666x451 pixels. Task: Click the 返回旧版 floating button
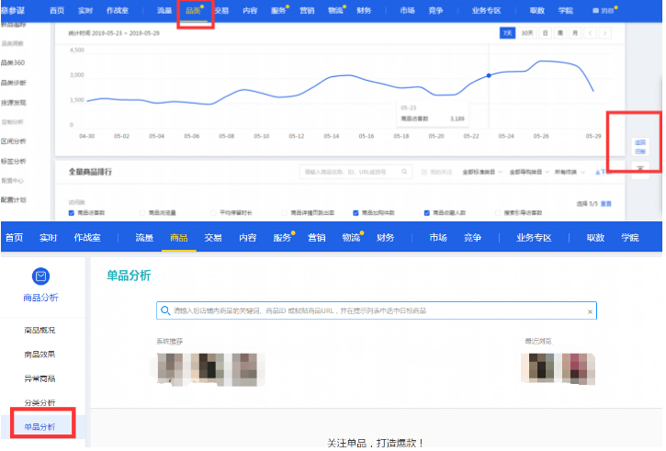click(639, 145)
